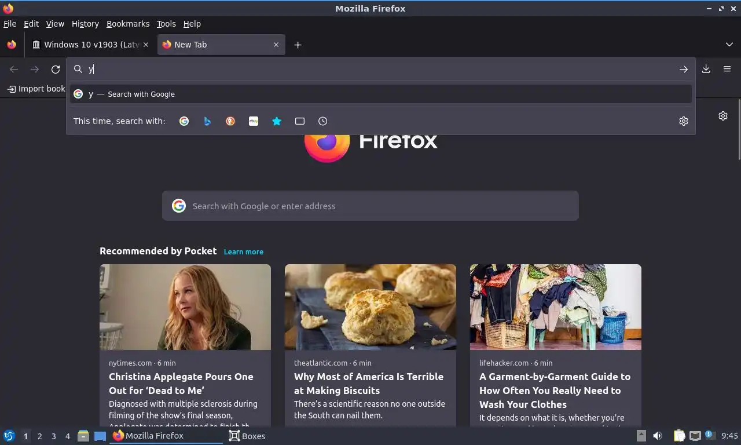Search with Bing one-off icon
This screenshot has width=741, height=445.
(207, 121)
